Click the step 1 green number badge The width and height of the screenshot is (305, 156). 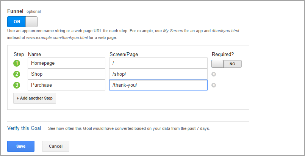[x=17, y=63]
